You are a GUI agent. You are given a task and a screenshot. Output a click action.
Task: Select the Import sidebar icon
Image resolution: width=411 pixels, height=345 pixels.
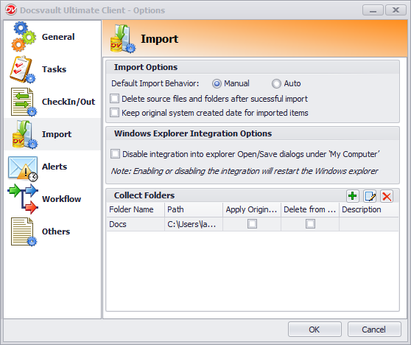point(24,134)
